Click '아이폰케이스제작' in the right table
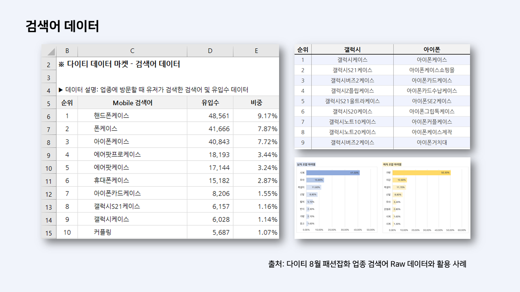 tap(432, 132)
